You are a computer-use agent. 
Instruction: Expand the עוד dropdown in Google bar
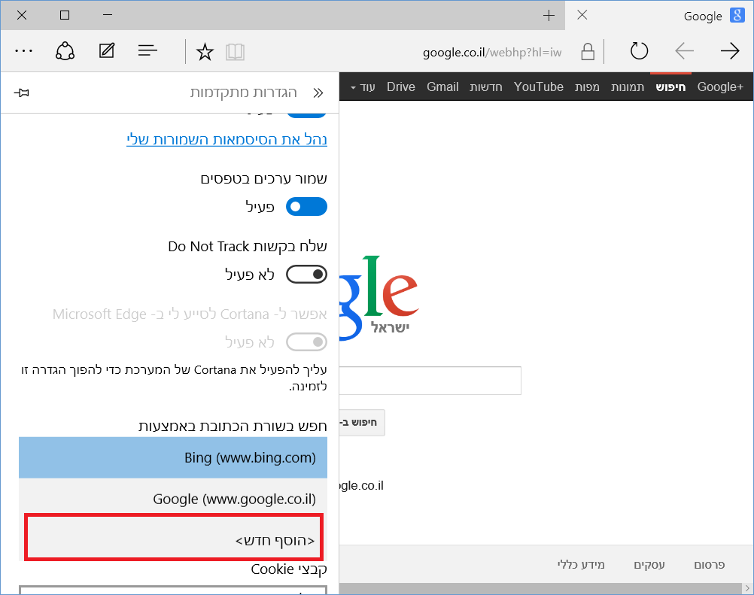click(362, 87)
